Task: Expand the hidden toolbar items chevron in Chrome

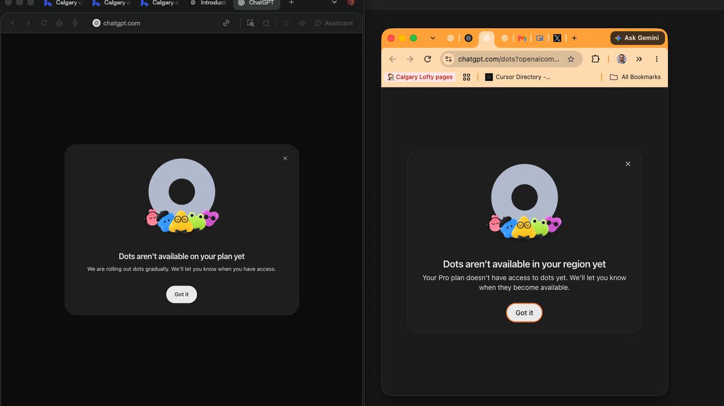Action: coord(639,59)
